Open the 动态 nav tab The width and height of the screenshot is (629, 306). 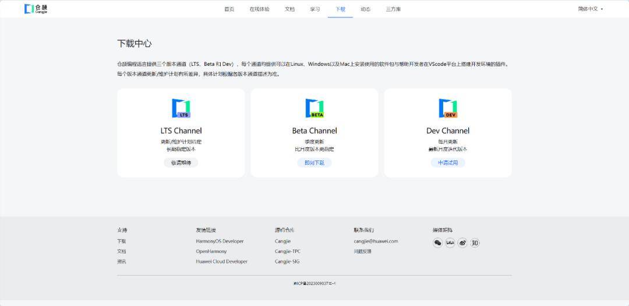[365, 9]
